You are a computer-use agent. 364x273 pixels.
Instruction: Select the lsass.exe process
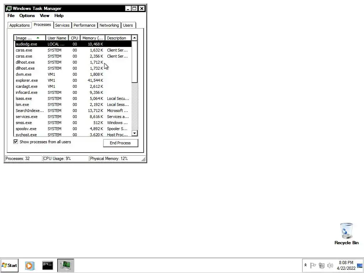click(73, 98)
